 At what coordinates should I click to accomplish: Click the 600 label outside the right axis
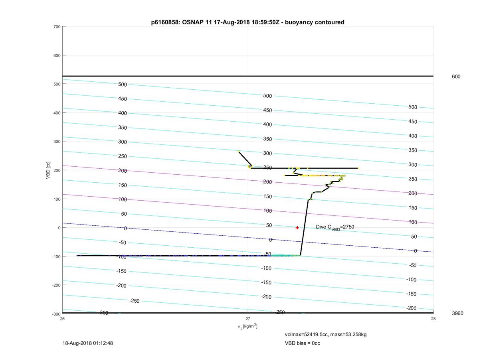point(456,77)
